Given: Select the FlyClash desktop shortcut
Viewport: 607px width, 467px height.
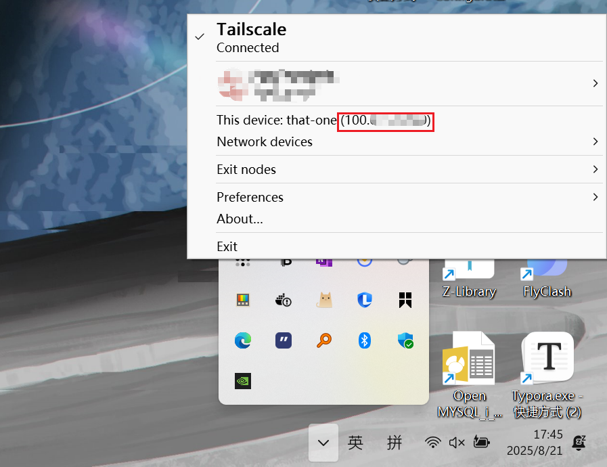Looking at the screenshot, I should 547,279.
